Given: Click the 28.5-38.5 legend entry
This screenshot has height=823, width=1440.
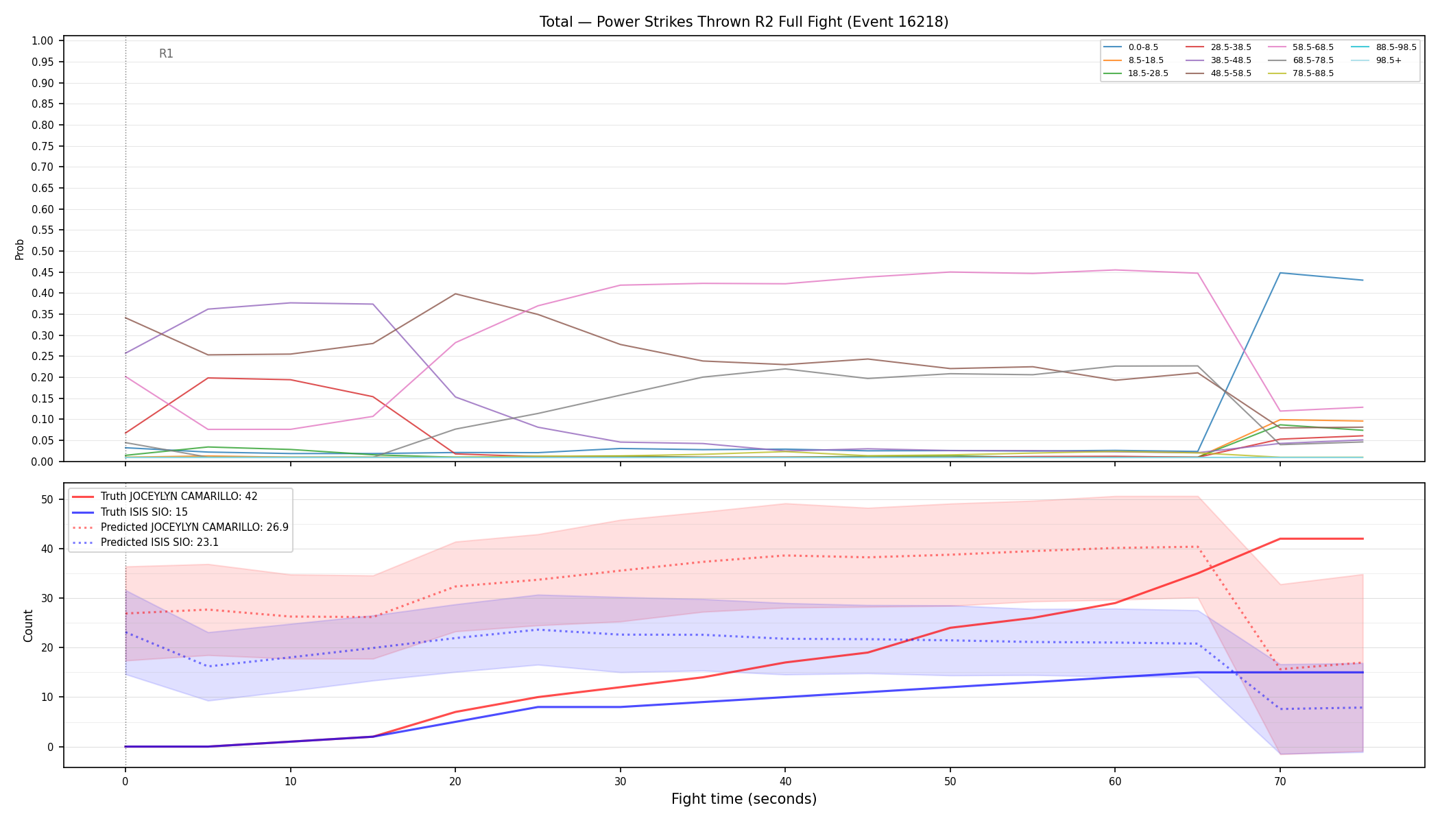Looking at the screenshot, I should point(1218,47).
